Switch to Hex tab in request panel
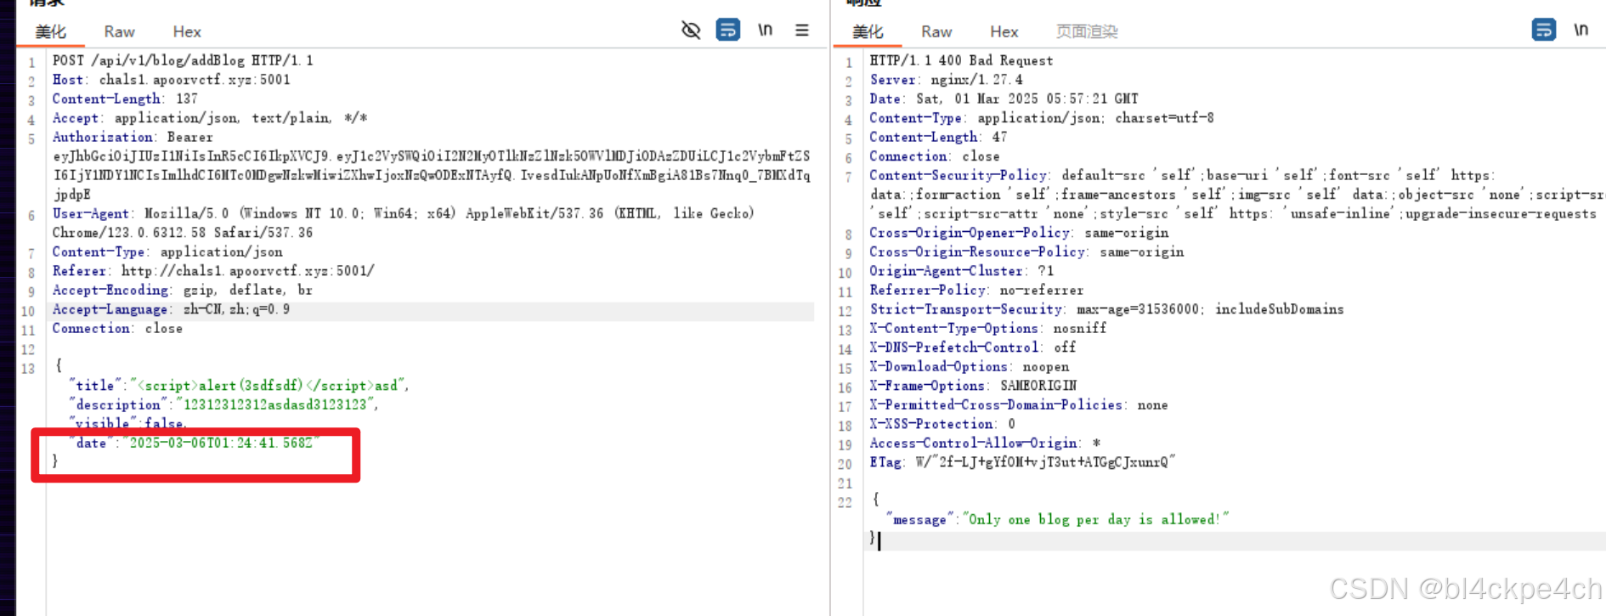The height and width of the screenshot is (616, 1606). pyautogui.click(x=187, y=31)
